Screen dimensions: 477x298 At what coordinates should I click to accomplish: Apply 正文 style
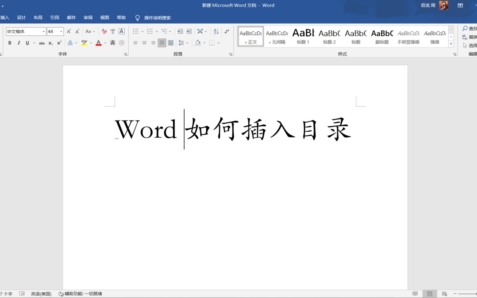click(x=251, y=36)
